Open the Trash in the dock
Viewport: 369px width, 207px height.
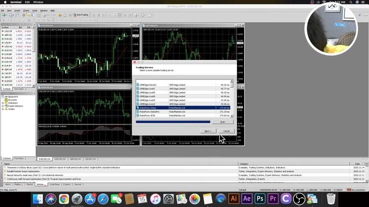point(331,199)
